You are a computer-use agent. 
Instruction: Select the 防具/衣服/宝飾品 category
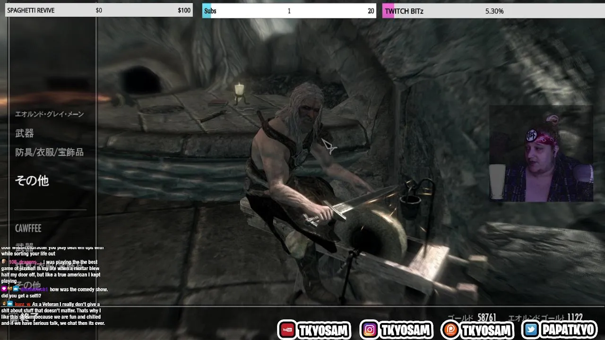(49, 152)
